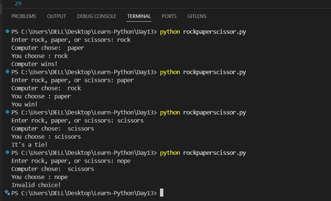Click the 'Enter rock, paper, or scissors: paper' line
This screenshot has width=331, height=201.
pos(72,80)
